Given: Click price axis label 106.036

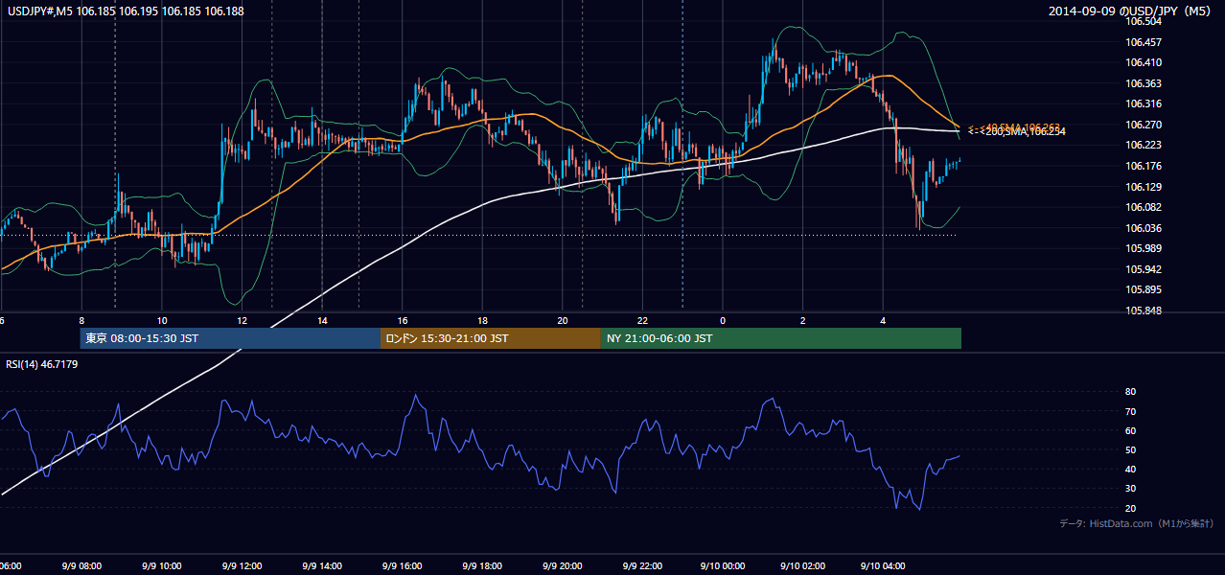Looking at the screenshot, I should pos(1143,228).
